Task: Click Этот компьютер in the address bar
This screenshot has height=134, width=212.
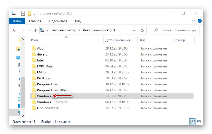Action: pyautogui.click(x=65, y=30)
